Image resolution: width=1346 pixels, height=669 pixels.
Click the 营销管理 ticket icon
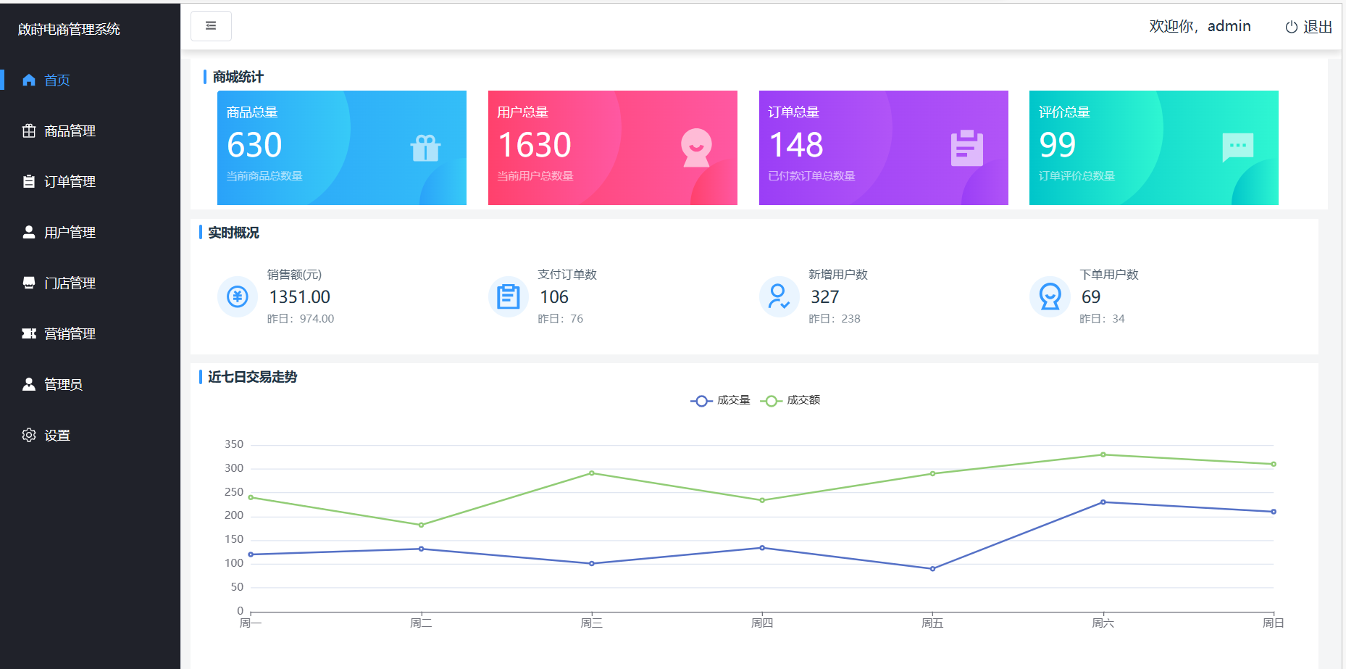(29, 333)
